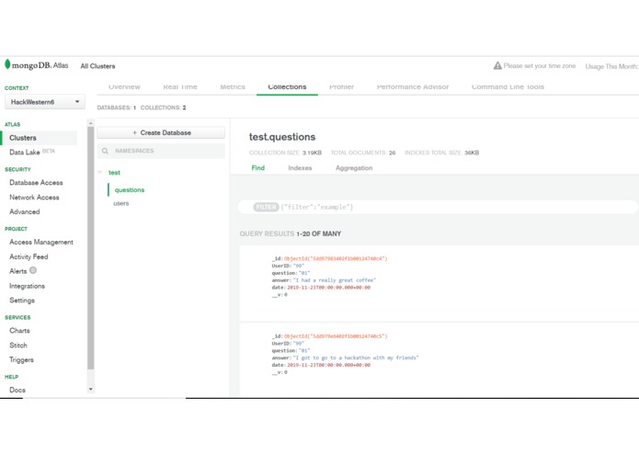
Task: Click TOTAL DOCUMENTS 26 value
Action: [x=392, y=153]
